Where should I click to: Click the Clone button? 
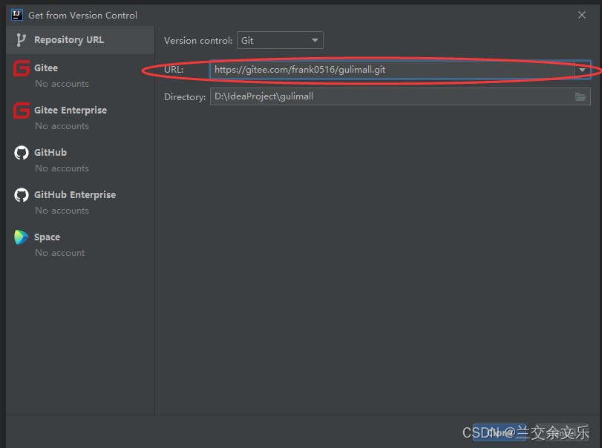point(499,432)
